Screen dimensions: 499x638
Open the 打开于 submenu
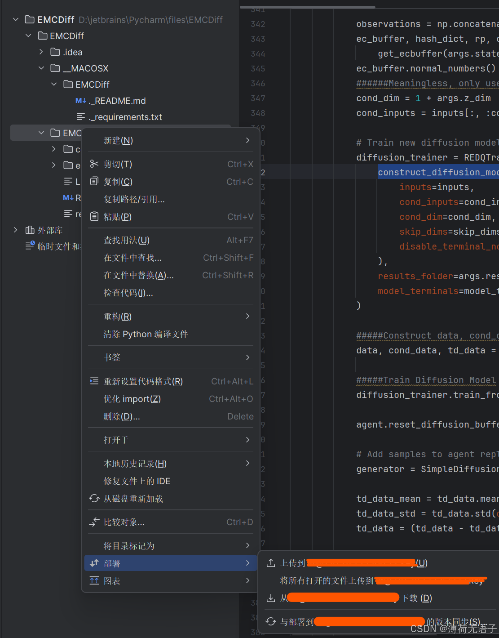click(x=171, y=440)
